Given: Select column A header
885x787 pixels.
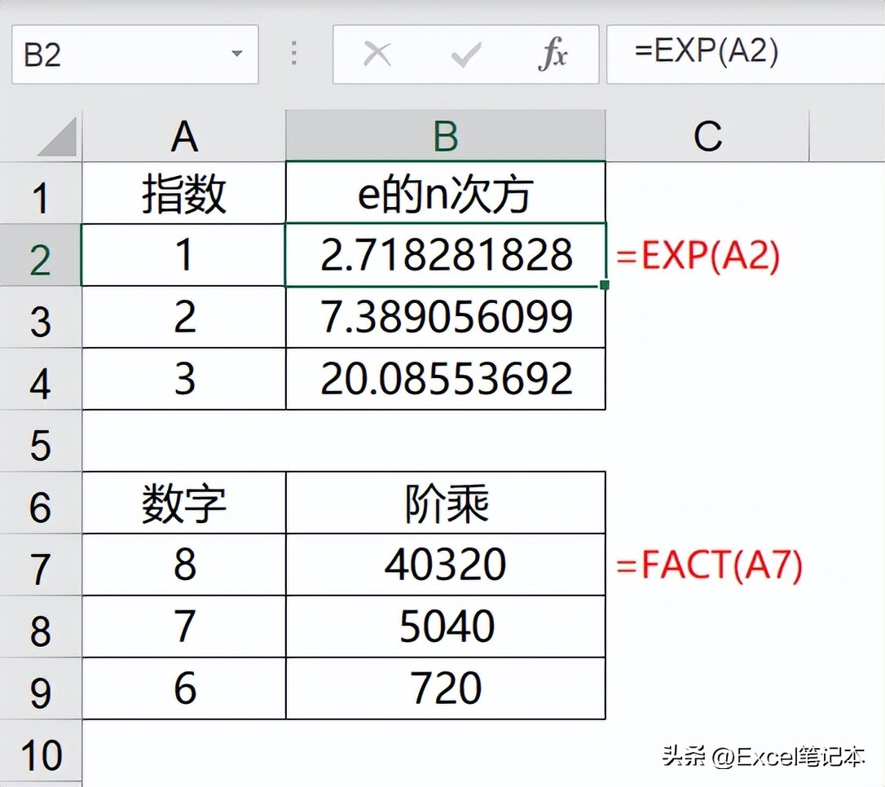Looking at the screenshot, I should tap(184, 136).
